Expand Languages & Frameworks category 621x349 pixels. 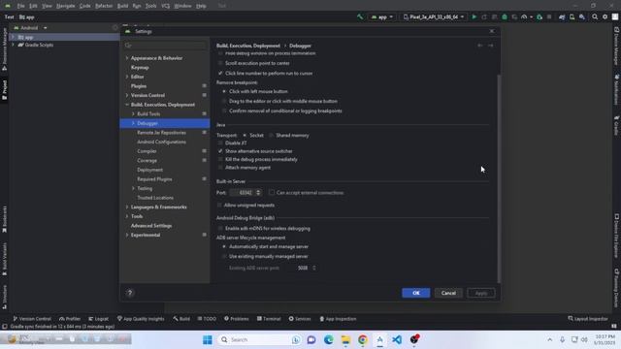click(x=127, y=206)
